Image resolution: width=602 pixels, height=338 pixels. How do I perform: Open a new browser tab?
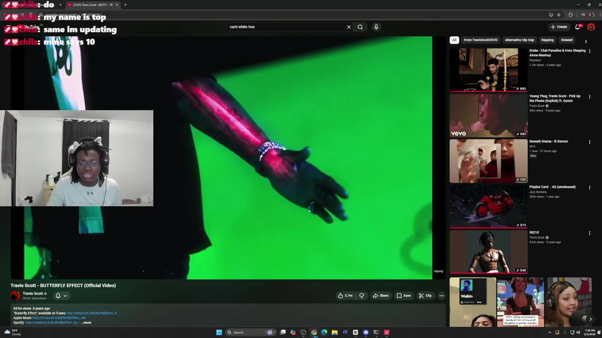point(125,5)
